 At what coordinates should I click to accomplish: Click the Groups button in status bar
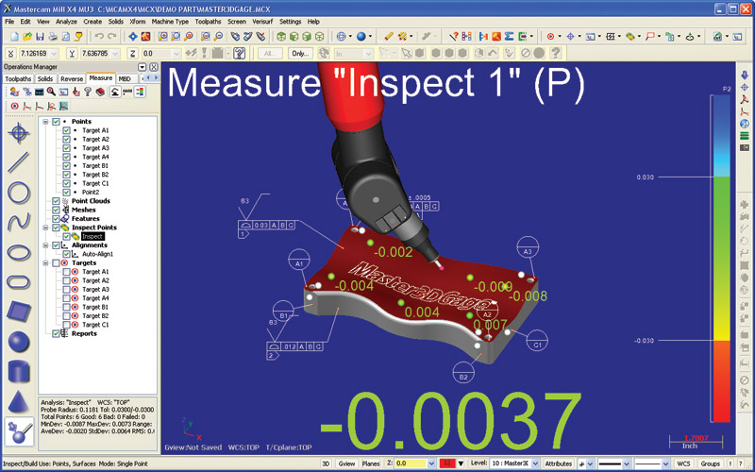pos(711,464)
